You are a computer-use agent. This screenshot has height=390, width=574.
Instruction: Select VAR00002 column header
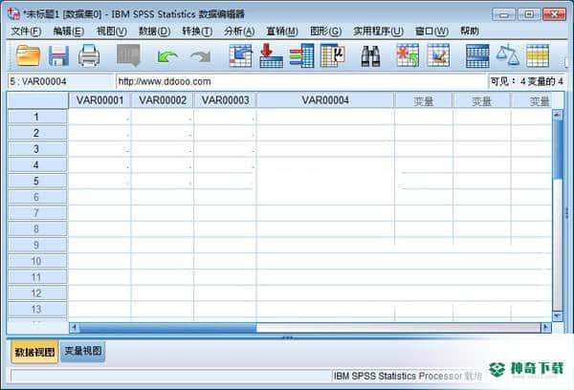163,100
